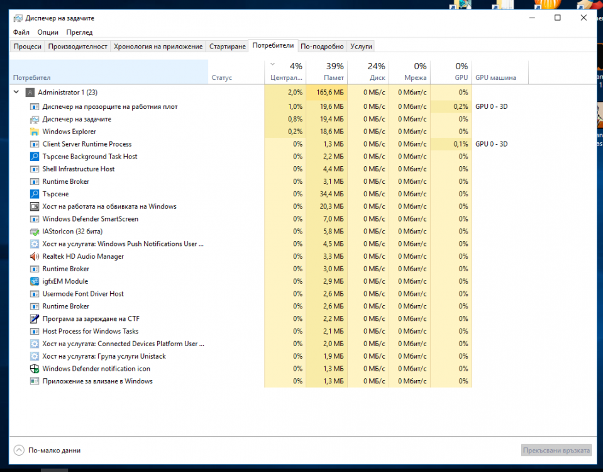Screen dimensions: 603x472
Task: Sort by the Статус column header
Action: click(x=236, y=72)
